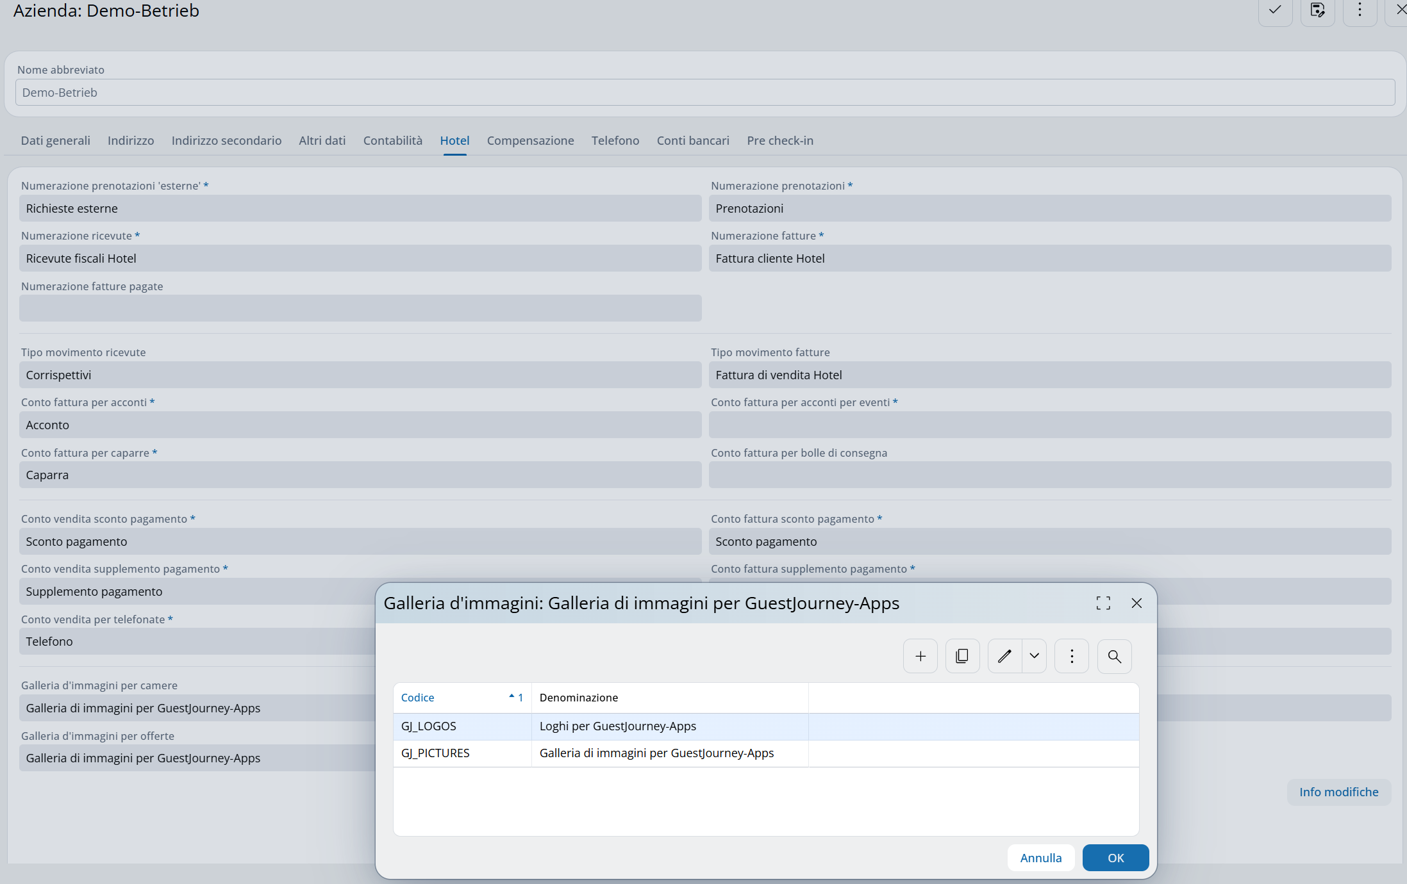1407x884 pixels.
Task: Click the checkmark confirm icon at top
Action: 1274,10
